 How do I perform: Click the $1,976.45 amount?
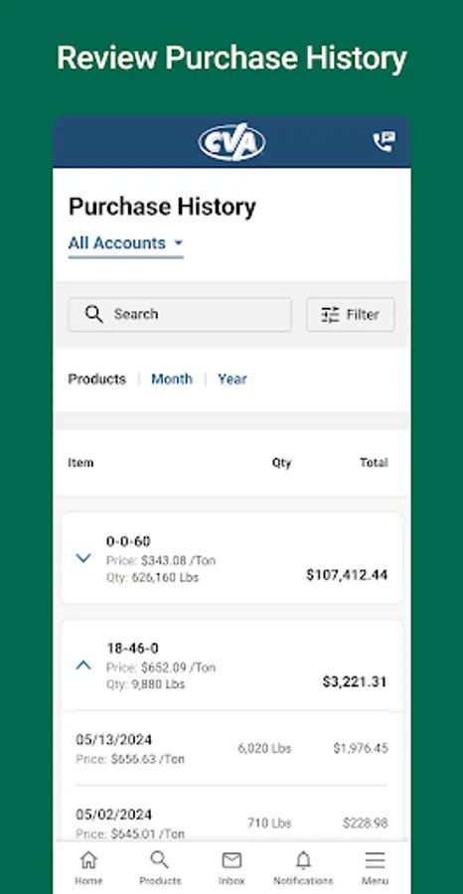pyautogui.click(x=361, y=748)
